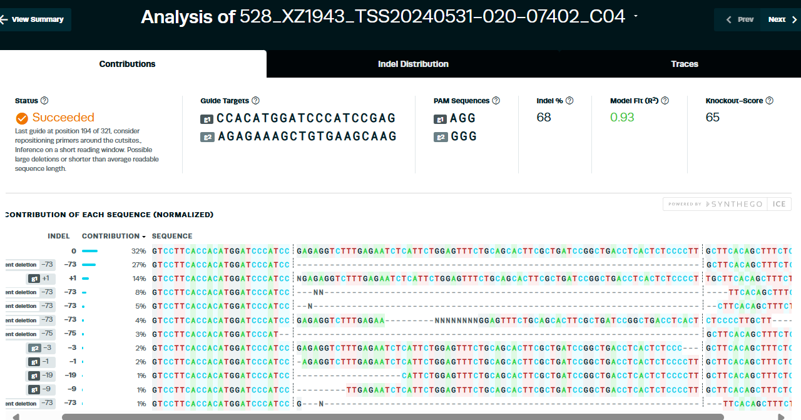Click the g2 badge beside PAM GGG
Viewport: 801px width, 420px height.
pos(441,137)
